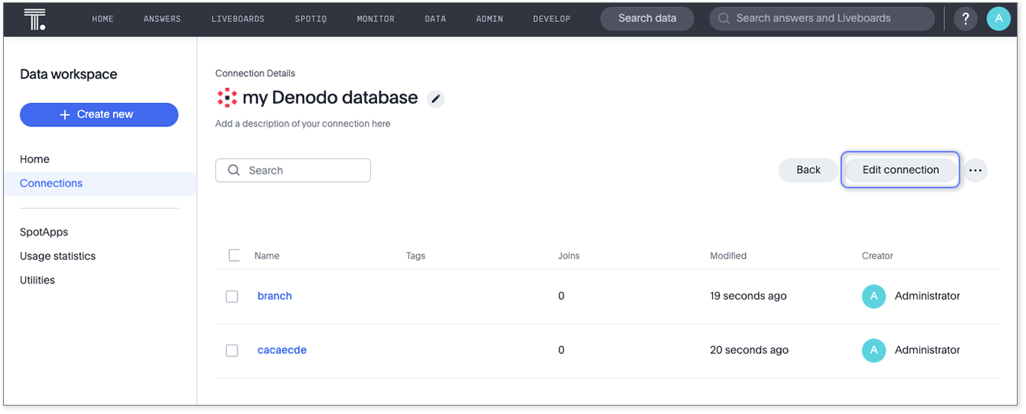This screenshot has height=414, width=1026.
Task: Open the Liveboards menu tab
Action: (x=237, y=19)
